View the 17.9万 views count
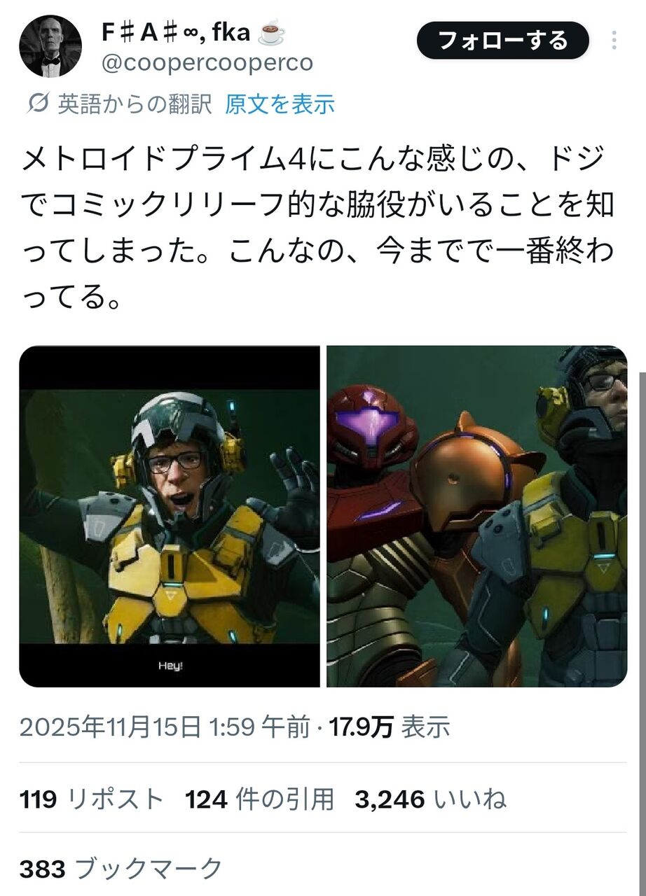Image resolution: width=646 pixels, height=896 pixels. (362, 728)
